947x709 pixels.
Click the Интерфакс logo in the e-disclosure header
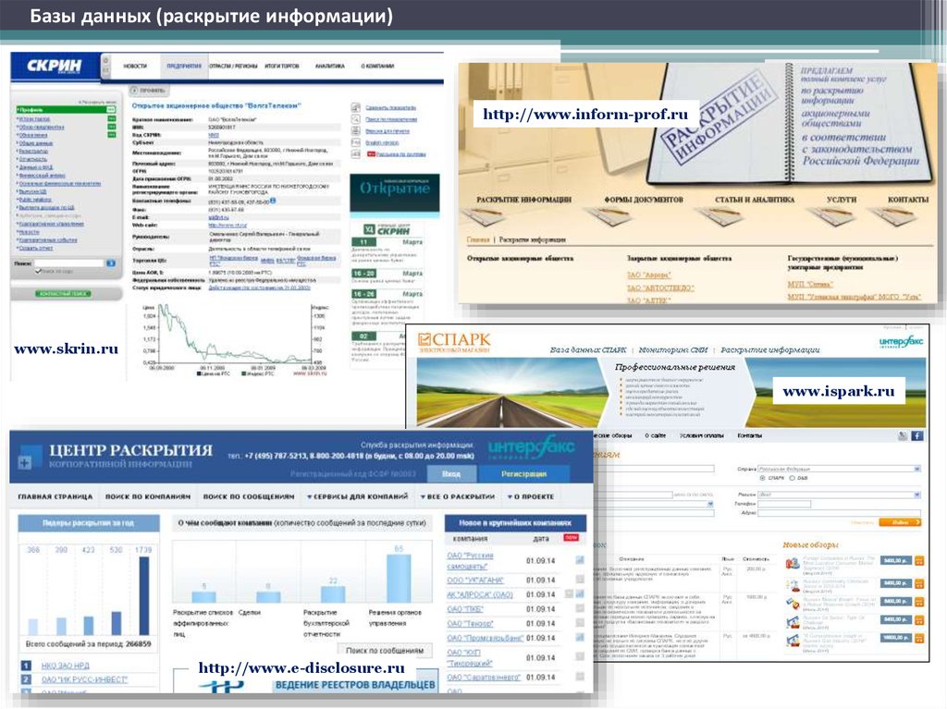click(532, 447)
